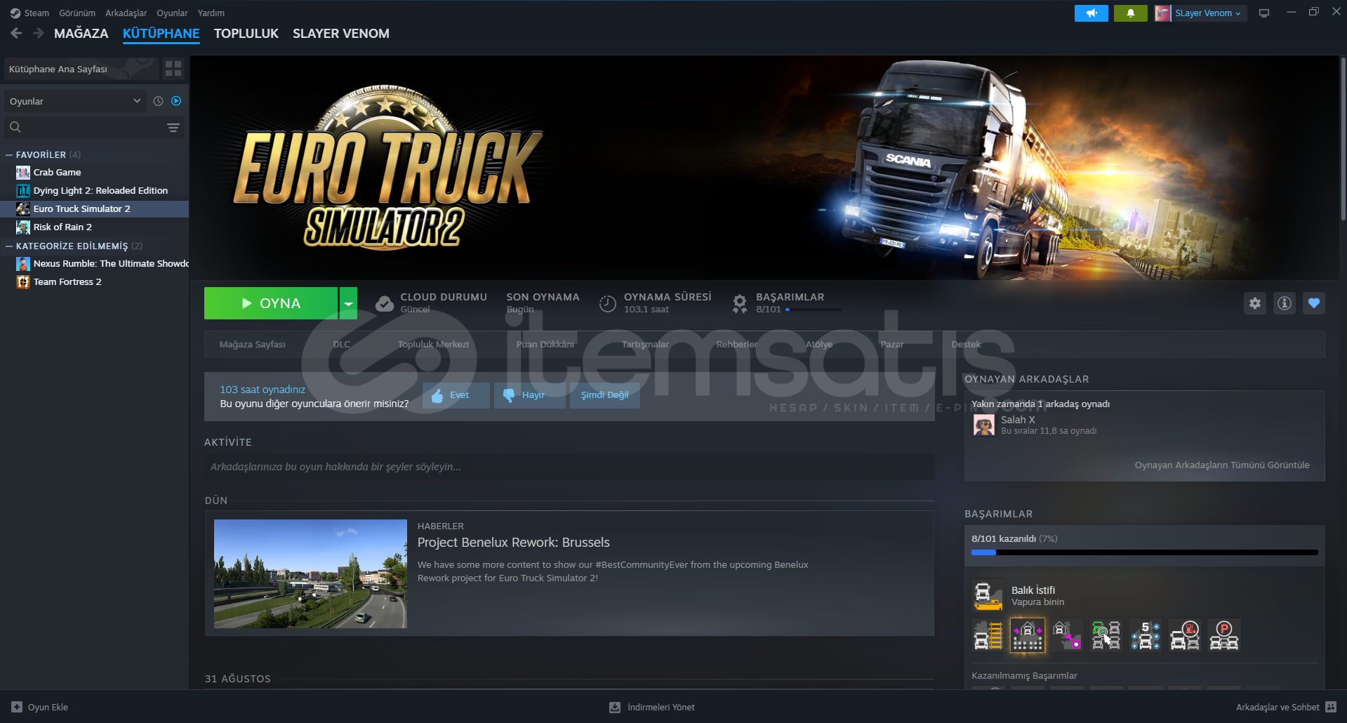Collapse the KATEGORİZE EDİLMEMİŞ category
Viewport: 1347px width, 723px height.
9,246
